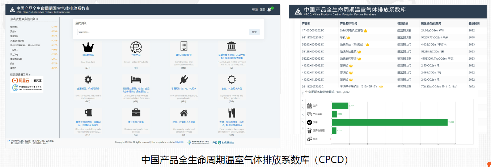Select the briefcase icon for 商业和生产服务
Screen dimensions: 491x167
136,112
